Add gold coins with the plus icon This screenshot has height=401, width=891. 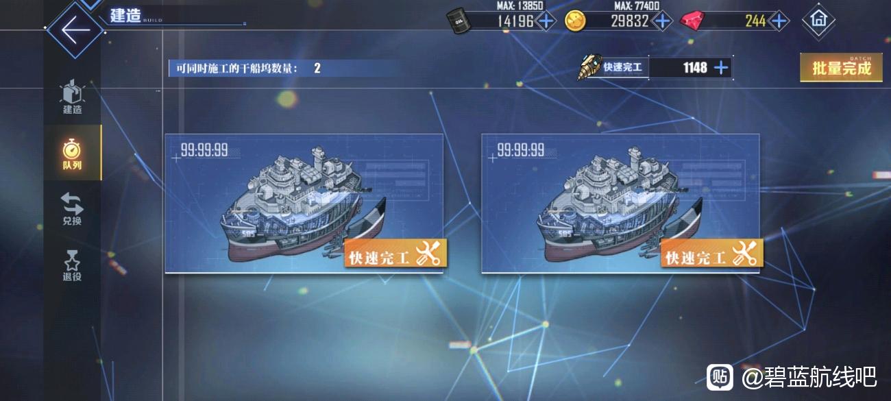(x=662, y=21)
